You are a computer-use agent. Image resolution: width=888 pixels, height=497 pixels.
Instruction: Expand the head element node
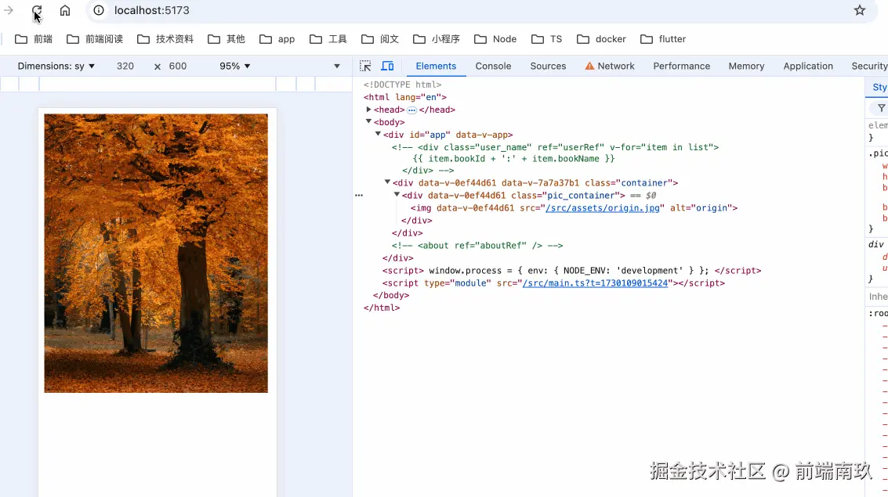368,110
